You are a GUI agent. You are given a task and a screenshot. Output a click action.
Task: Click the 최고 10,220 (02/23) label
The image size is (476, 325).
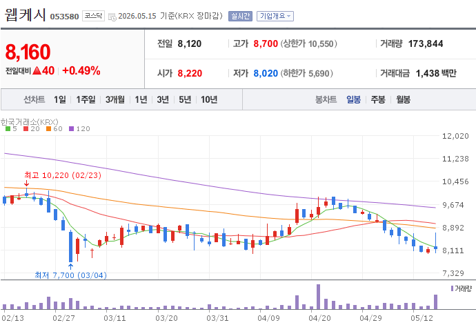(x=63, y=175)
